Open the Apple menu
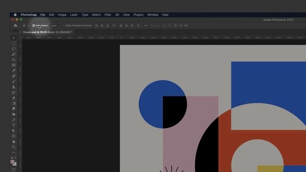Viewport: 306px width, 172px height. click(x=15, y=15)
